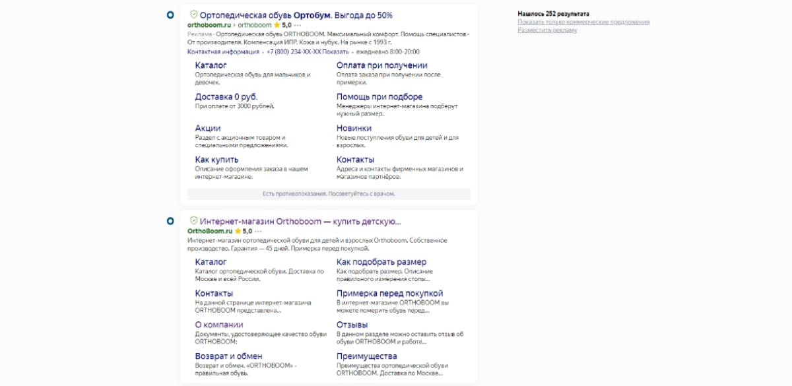Click description 'Как подобрать размер. Описание правильного измерения стопы'
This screenshot has height=386, width=792.
click(385, 275)
